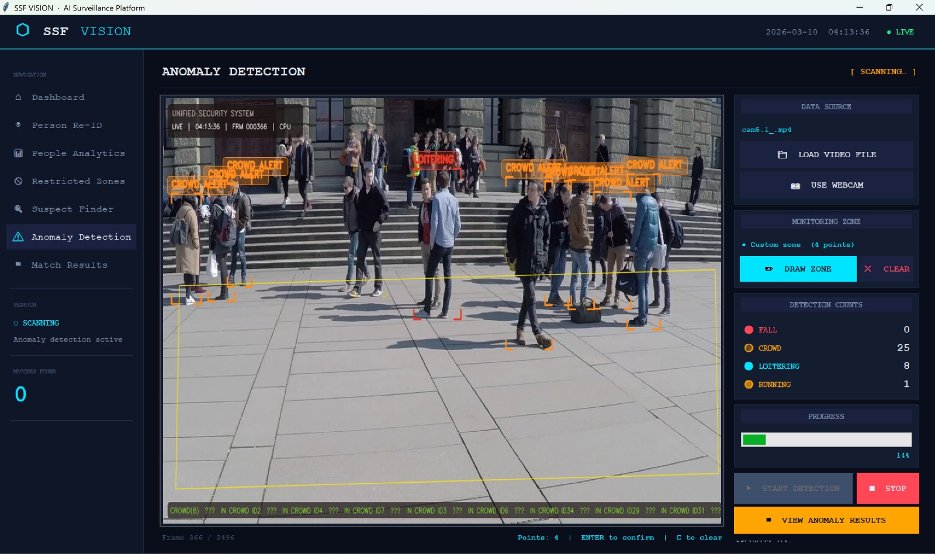Switch to the Anomaly Detection tab
This screenshot has height=554, width=935.
(81, 237)
